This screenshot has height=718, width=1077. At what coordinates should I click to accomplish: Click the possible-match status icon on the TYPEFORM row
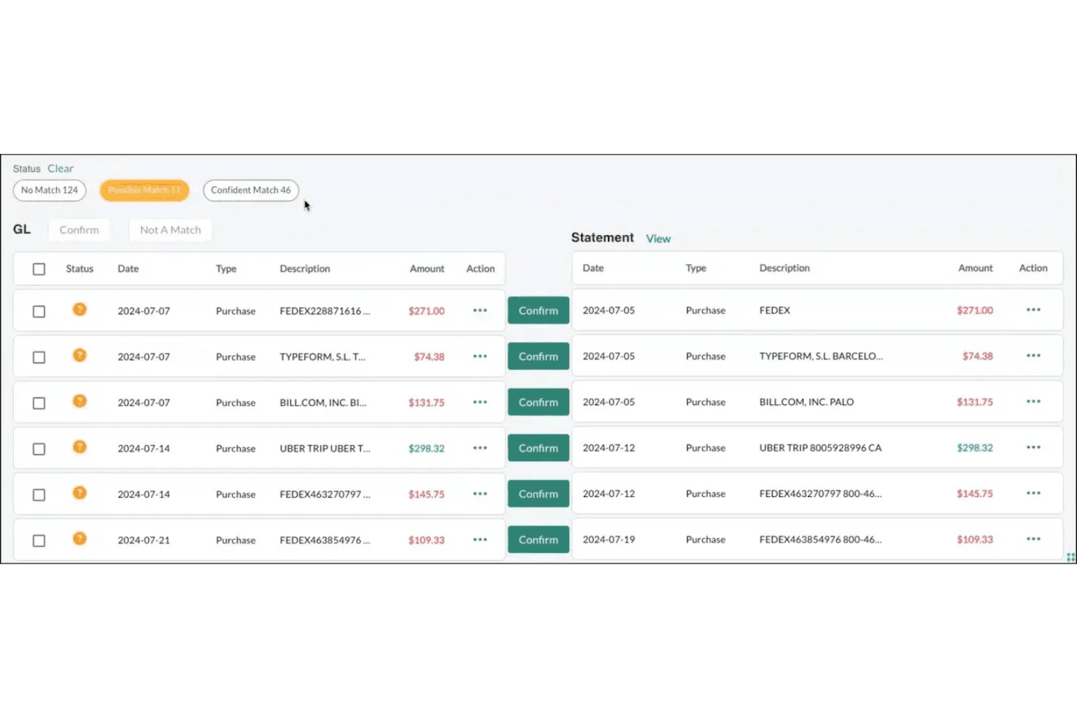pos(80,355)
